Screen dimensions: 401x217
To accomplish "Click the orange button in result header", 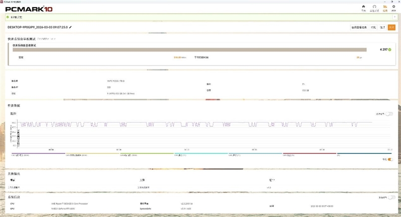I will pyautogui.click(x=391, y=27).
